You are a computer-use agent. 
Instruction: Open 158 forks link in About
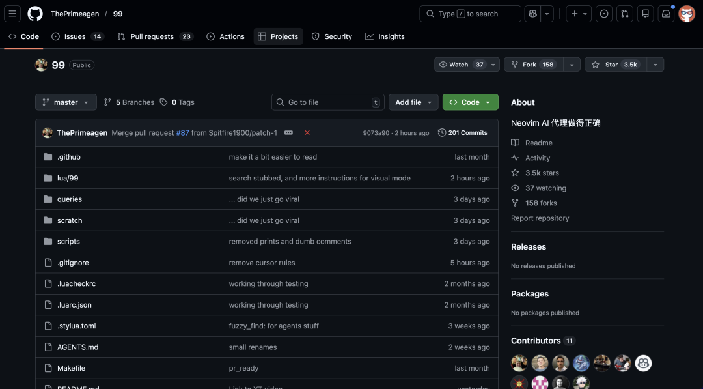click(x=534, y=203)
